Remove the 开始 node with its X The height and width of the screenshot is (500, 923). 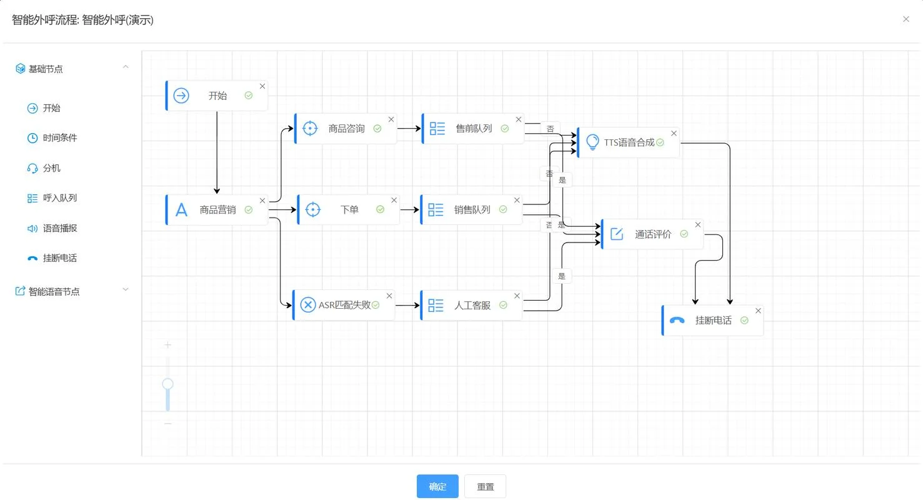262,86
